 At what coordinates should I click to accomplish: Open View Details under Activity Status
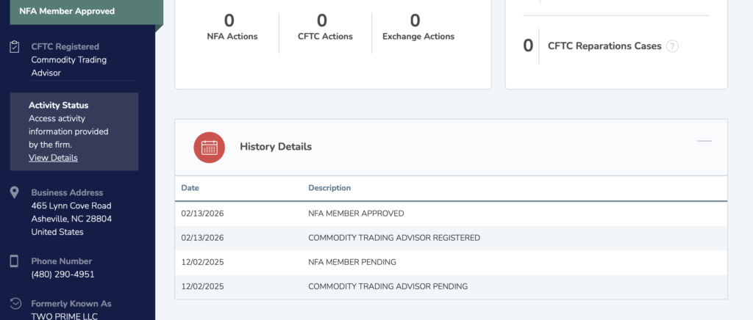(x=53, y=158)
